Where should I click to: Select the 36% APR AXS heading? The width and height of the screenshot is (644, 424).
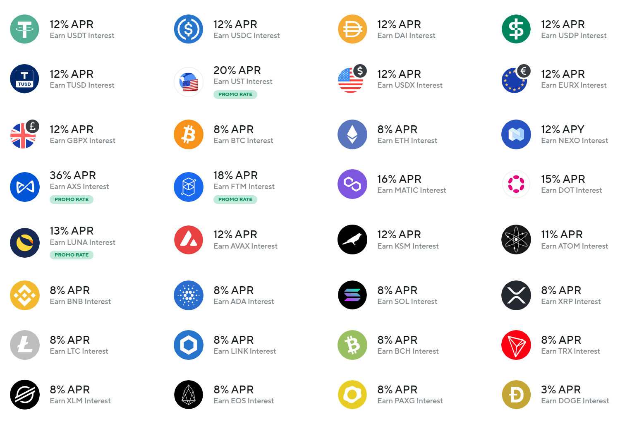(x=73, y=175)
